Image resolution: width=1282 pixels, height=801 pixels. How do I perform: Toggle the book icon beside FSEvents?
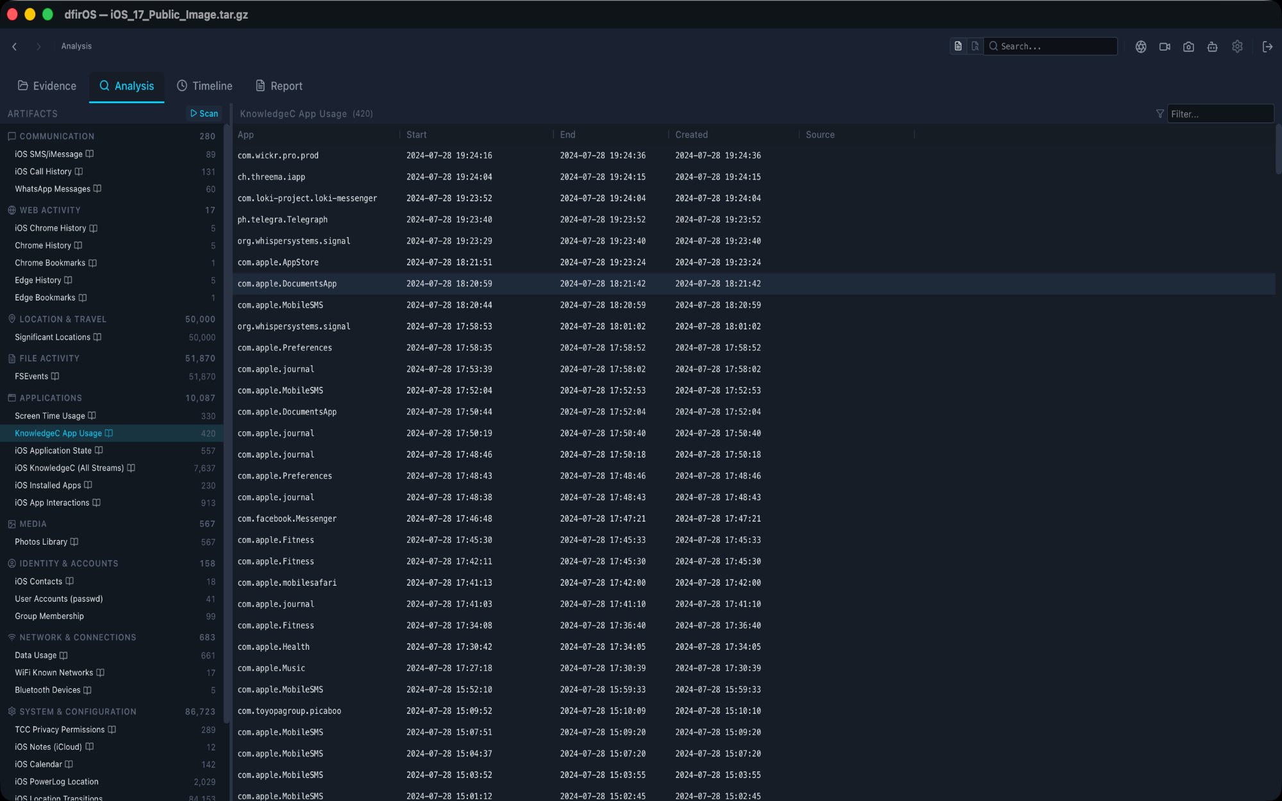54,376
